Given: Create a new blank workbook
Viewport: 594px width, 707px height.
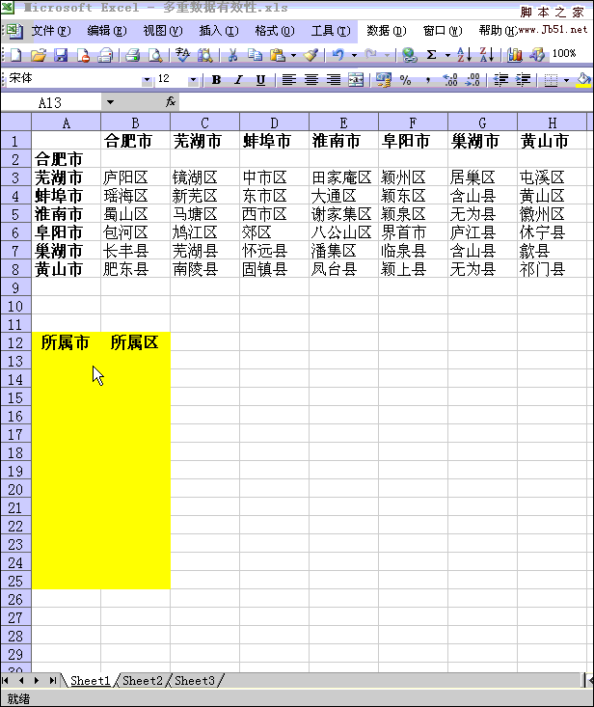Looking at the screenshot, I should point(15,55).
